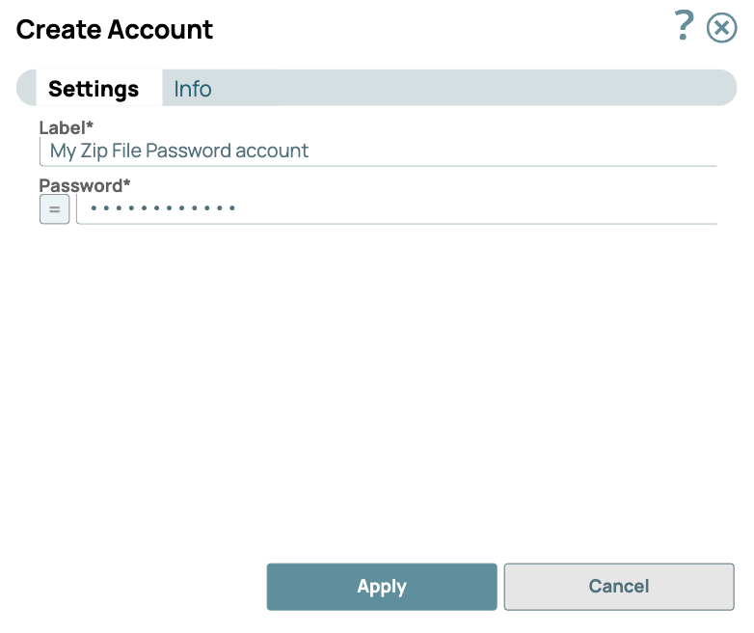Image resolution: width=754 pixels, height=633 pixels.
Task: Cancel account creation
Action: click(619, 587)
